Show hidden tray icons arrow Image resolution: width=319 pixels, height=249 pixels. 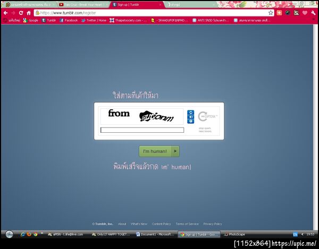click(303, 234)
